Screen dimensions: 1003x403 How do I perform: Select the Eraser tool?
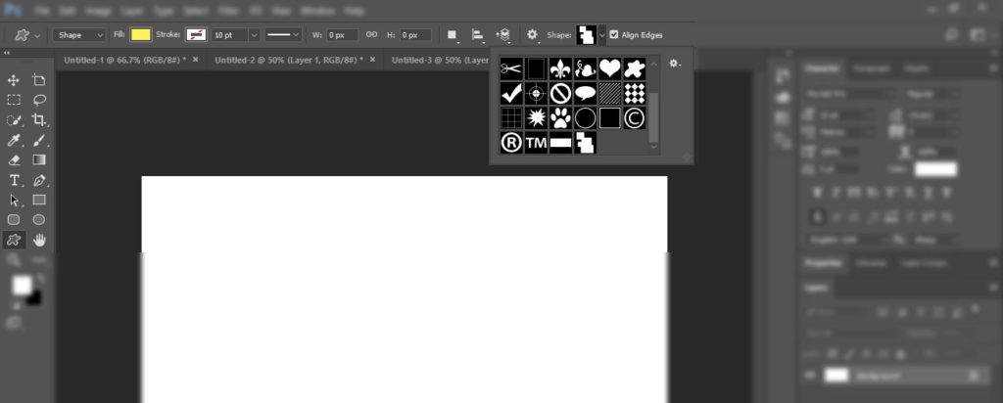14,159
